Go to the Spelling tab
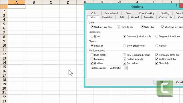 point(165,13)
